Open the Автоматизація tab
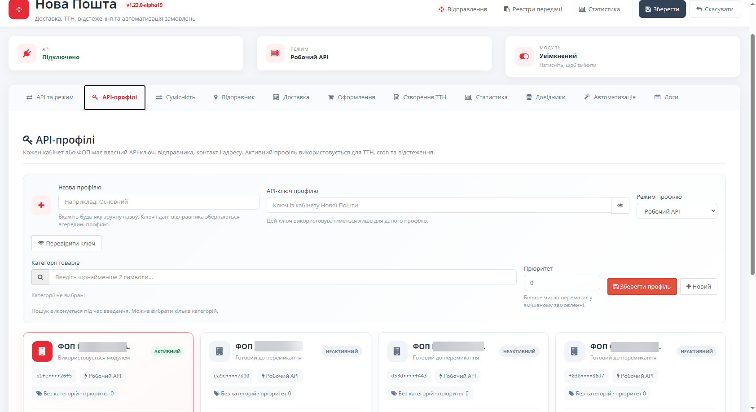Screen dimensions: 756x412 [610, 97]
